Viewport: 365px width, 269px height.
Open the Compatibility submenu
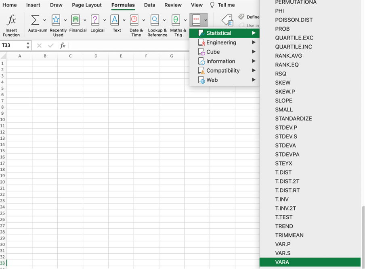[x=223, y=71]
